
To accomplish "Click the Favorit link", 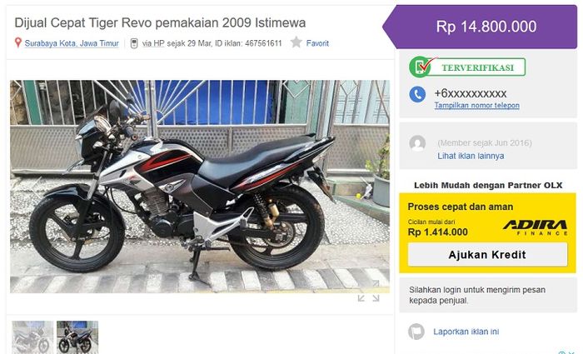I will [x=317, y=43].
